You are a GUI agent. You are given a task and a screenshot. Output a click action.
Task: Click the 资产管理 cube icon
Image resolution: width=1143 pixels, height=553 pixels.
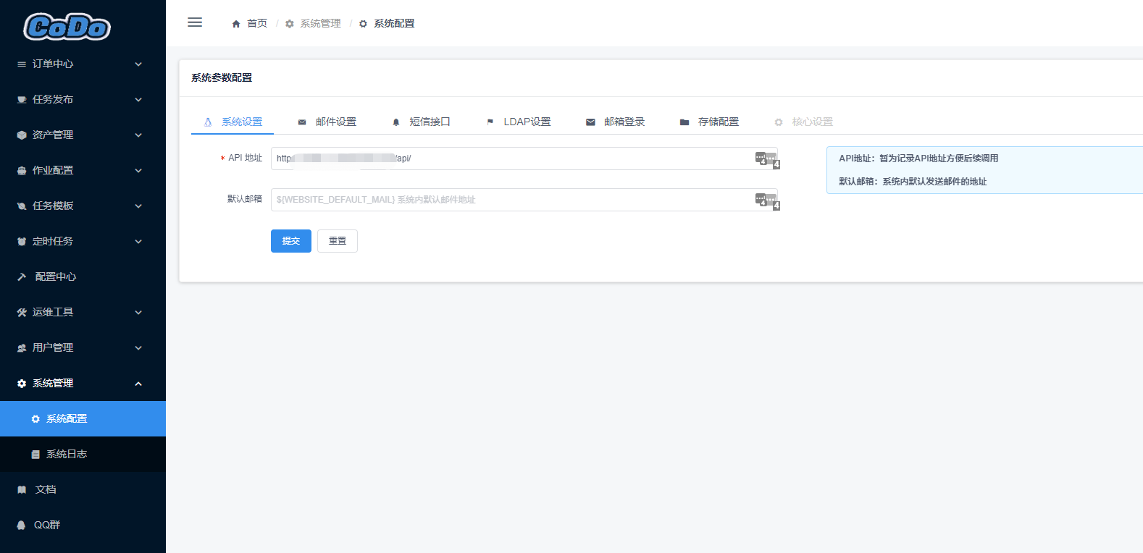(x=22, y=135)
